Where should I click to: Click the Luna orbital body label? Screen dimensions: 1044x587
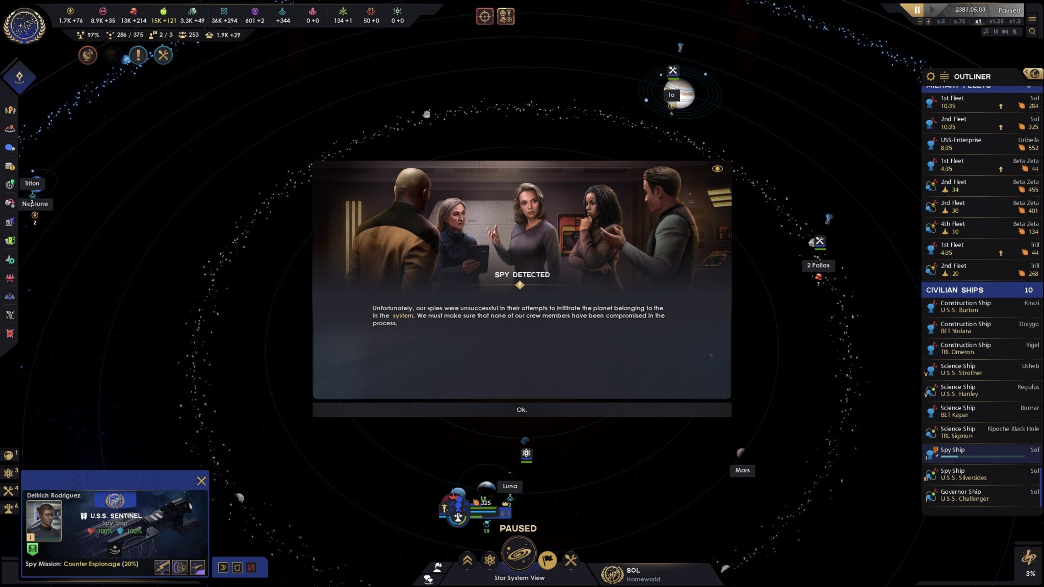click(510, 486)
